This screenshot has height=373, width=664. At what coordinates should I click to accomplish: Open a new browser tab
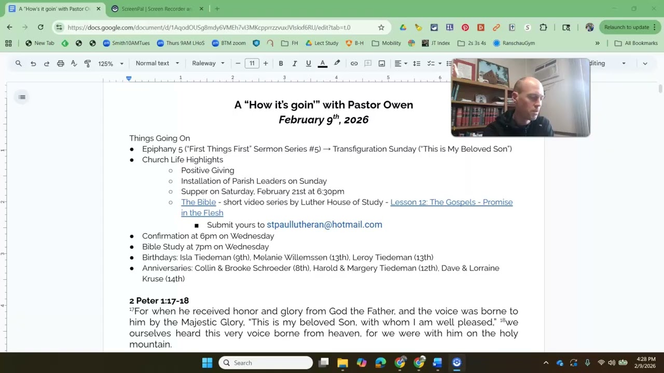click(x=217, y=9)
